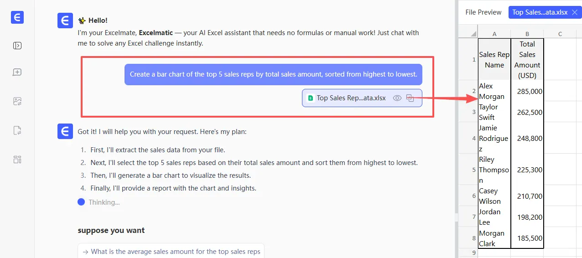Select row 5 header in the spreadsheet
Viewport: 582px width, 258px height.
pos(473,170)
